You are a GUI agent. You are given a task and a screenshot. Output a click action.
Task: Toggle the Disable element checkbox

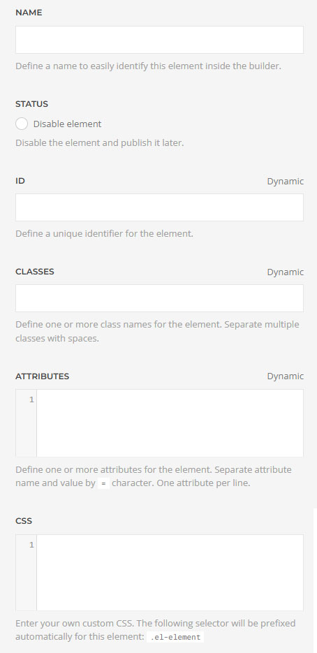pos(21,124)
